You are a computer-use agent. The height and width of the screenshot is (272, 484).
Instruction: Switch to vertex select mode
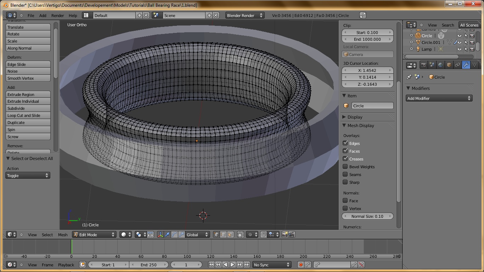pos(216,234)
